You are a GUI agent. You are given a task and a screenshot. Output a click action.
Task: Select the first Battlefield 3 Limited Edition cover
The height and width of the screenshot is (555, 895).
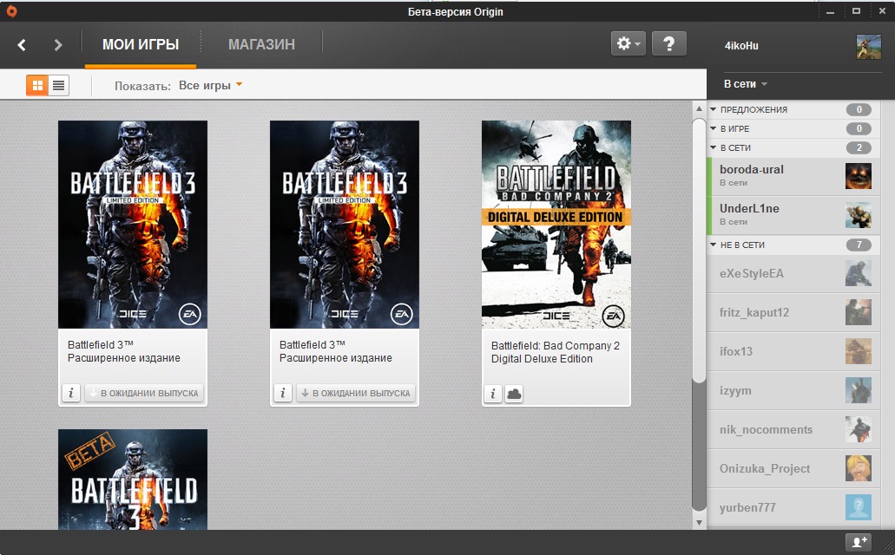[x=133, y=224]
